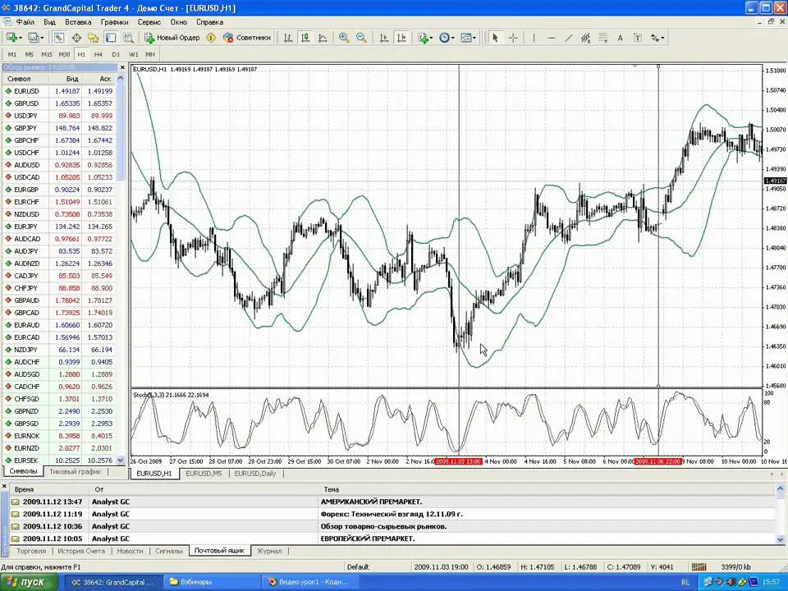Select the cursor arrow tool
Viewport: 788px width, 591px height.
pos(495,38)
